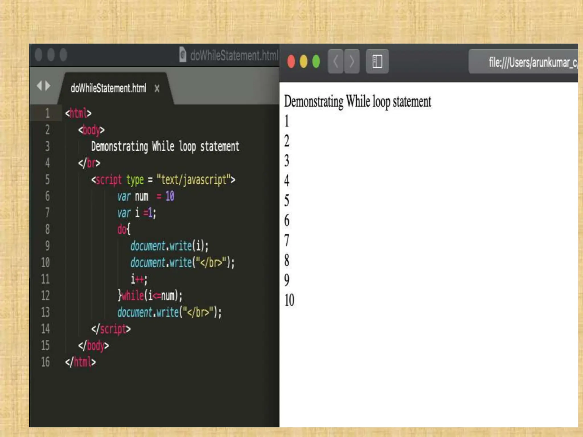Click the tab navigation right arrow in editor
Image resolution: width=583 pixels, height=437 pixels.
tap(48, 86)
